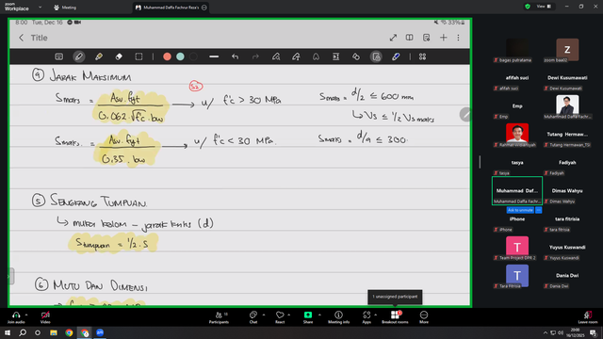Click the shape recognition pen icon

click(276, 56)
